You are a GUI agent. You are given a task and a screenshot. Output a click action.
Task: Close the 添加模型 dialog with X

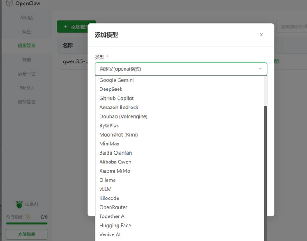[261, 35]
